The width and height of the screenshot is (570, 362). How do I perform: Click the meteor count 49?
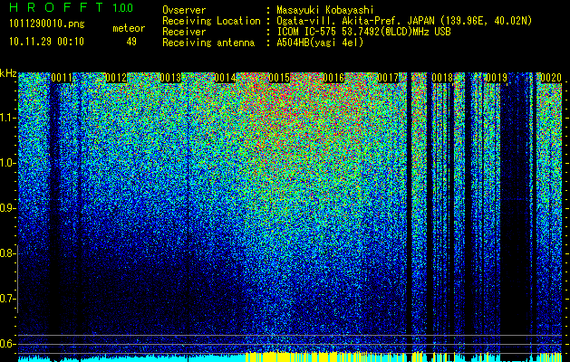[x=131, y=42]
